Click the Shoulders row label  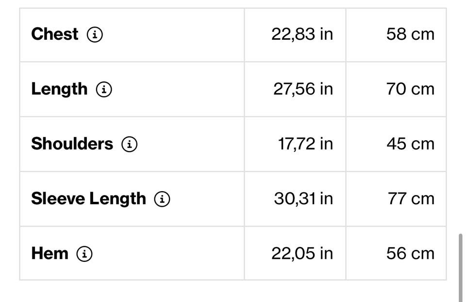[x=72, y=144]
